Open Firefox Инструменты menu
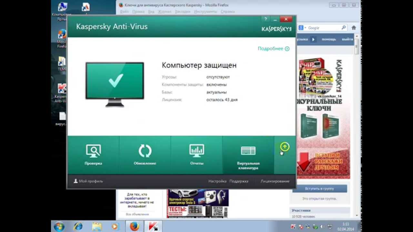Viewport: 413px width, 232px height. coord(205,12)
